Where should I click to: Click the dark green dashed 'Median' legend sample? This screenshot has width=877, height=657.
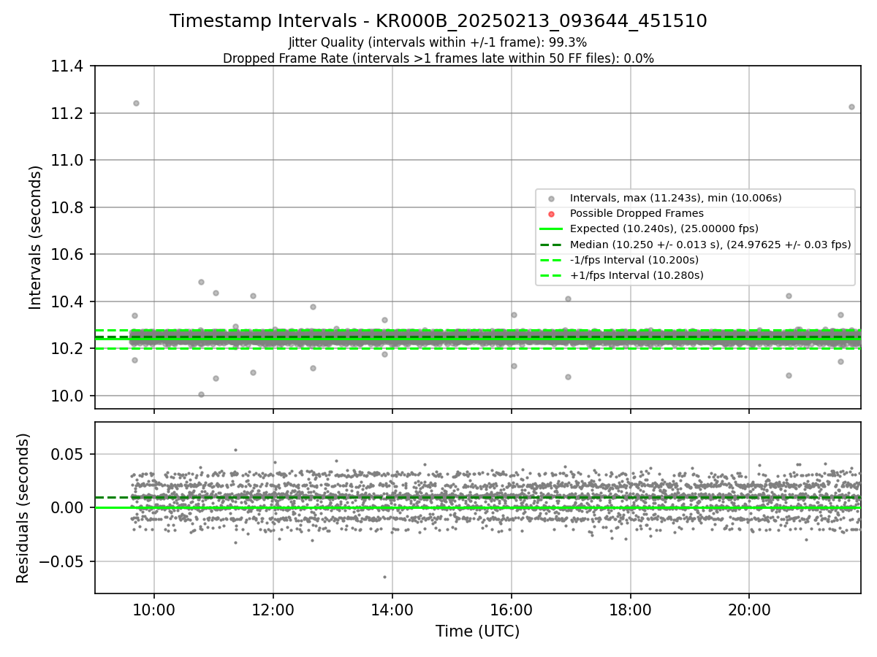tap(551, 245)
